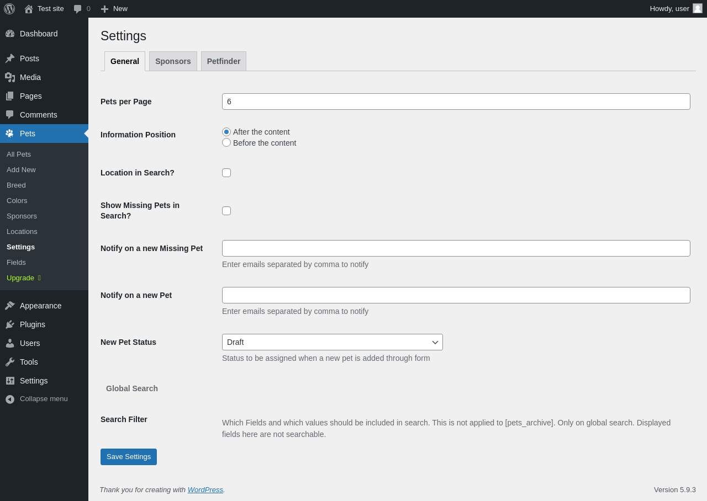Click the plus New icon
707x501 pixels.
pos(104,9)
